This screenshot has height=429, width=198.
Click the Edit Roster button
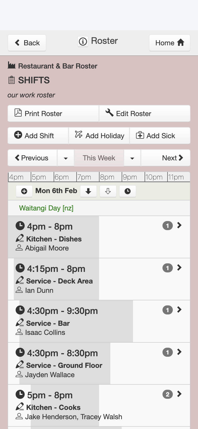point(145,114)
